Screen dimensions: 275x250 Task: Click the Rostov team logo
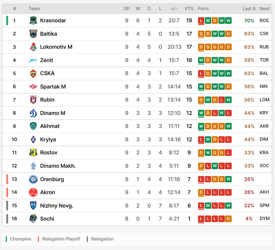tap(33, 153)
